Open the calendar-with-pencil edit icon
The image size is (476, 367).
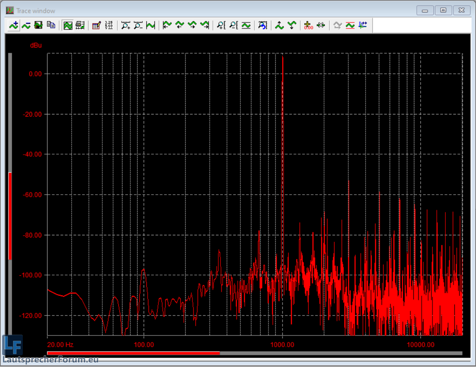(97, 25)
